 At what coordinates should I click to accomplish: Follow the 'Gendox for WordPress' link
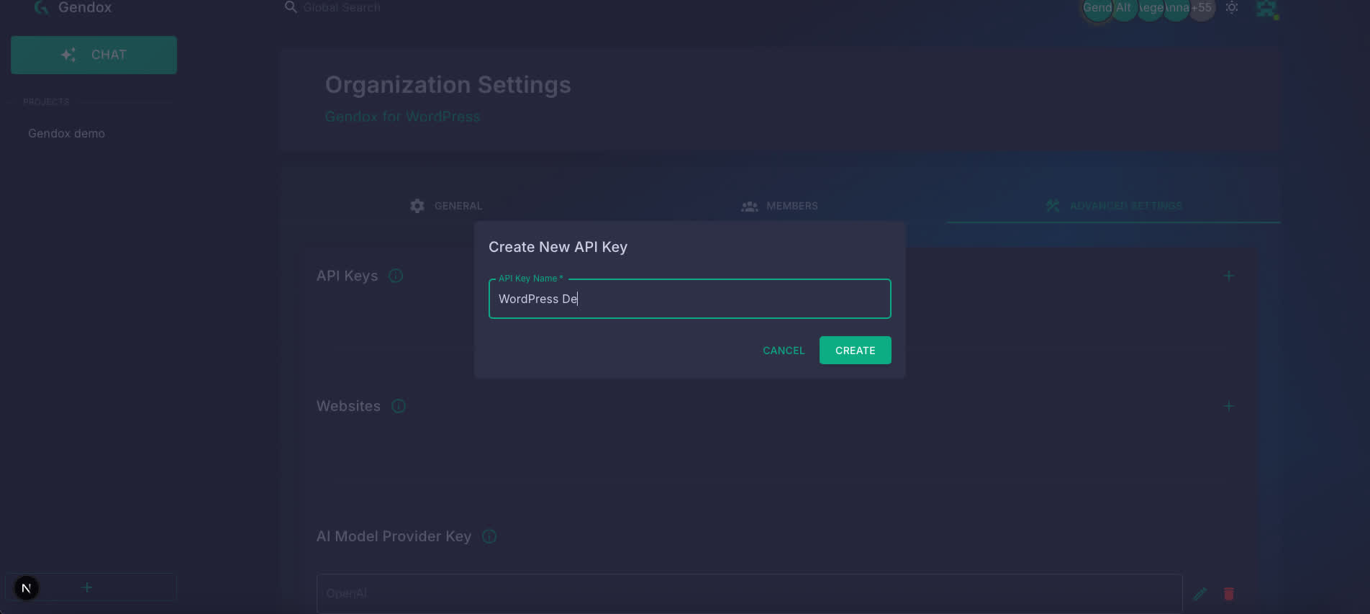point(402,117)
